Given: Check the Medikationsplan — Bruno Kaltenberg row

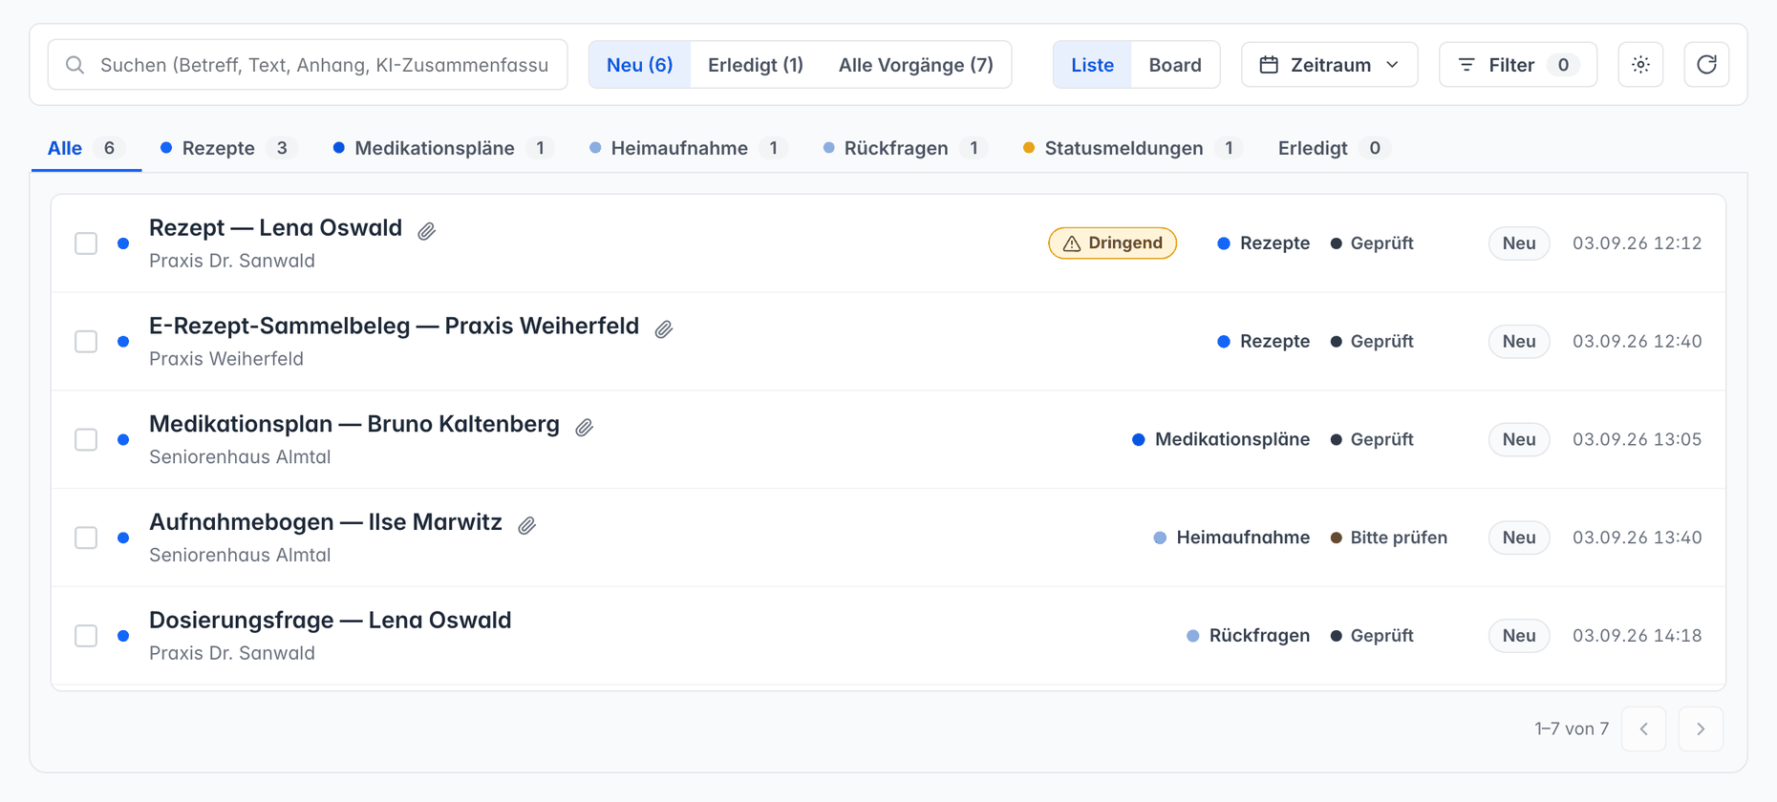Looking at the screenshot, I should (86, 440).
